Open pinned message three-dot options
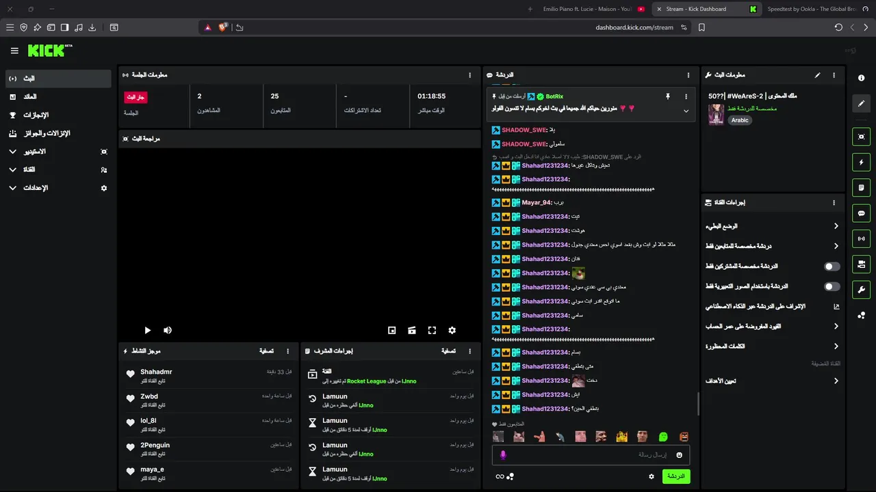876x492 pixels. tap(686, 97)
